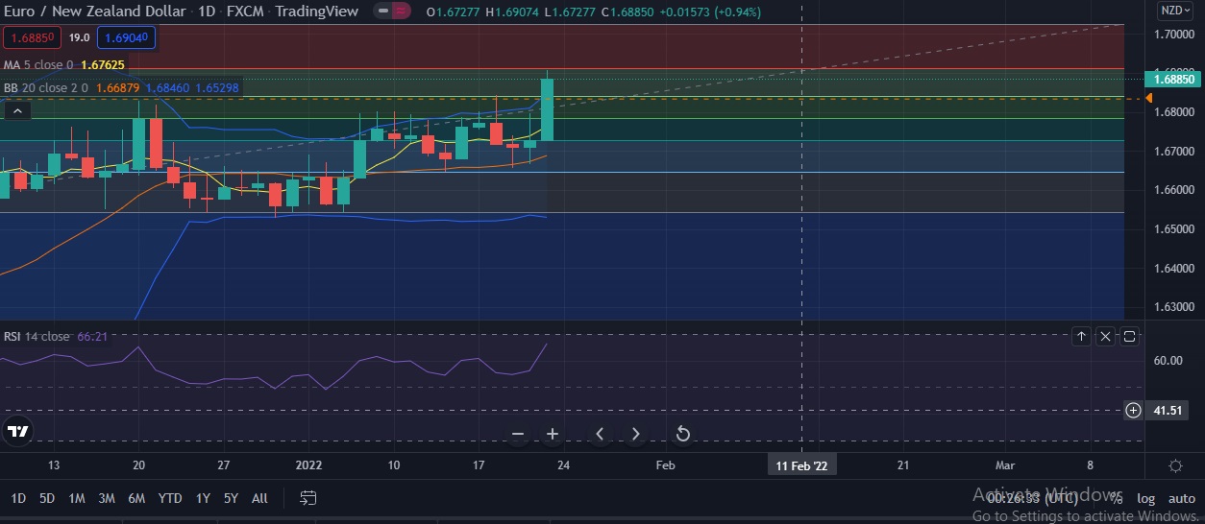1205x524 pixels.
Task: Select the 1D time range
Action: click(18, 498)
